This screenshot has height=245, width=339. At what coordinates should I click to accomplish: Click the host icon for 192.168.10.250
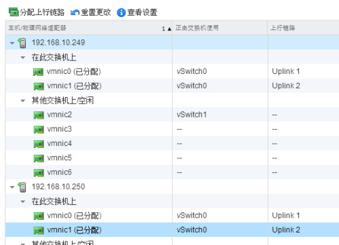pos(22,187)
